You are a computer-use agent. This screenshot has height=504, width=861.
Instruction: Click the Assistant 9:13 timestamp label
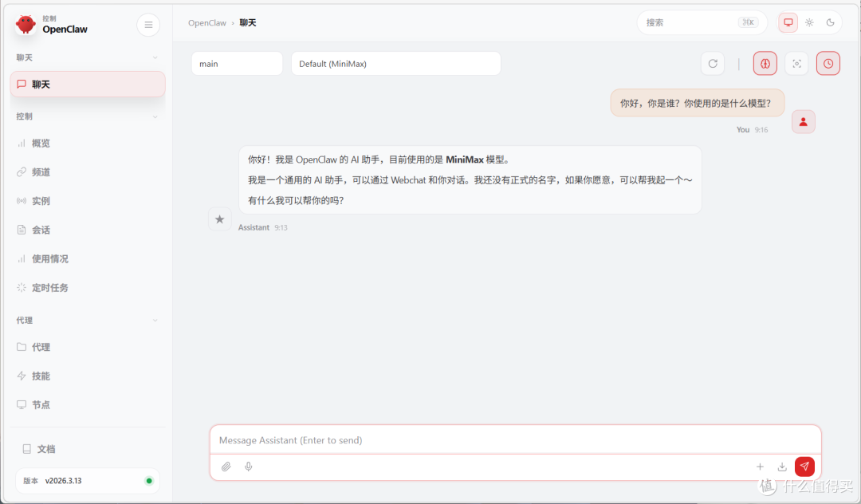(262, 227)
